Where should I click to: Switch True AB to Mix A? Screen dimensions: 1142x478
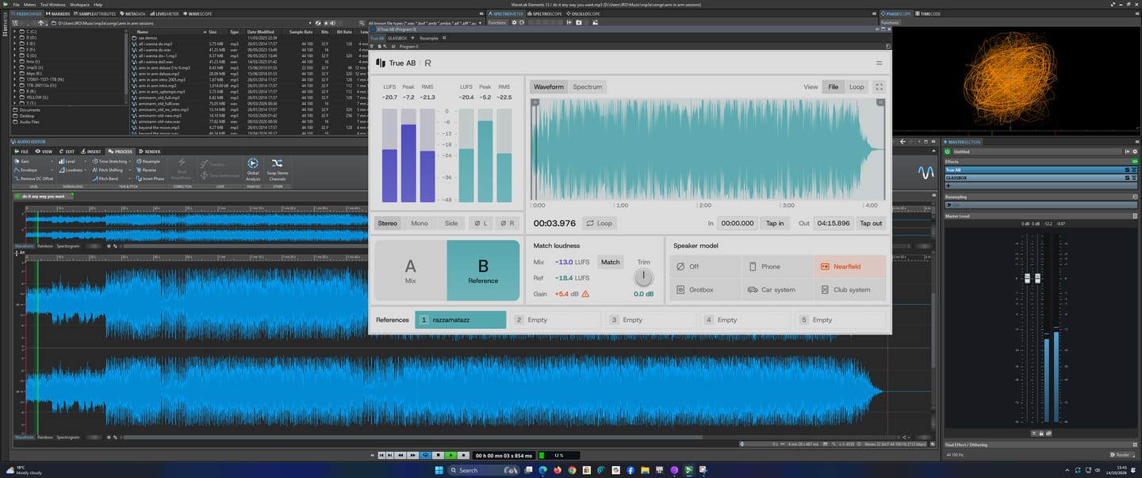coord(410,270)
